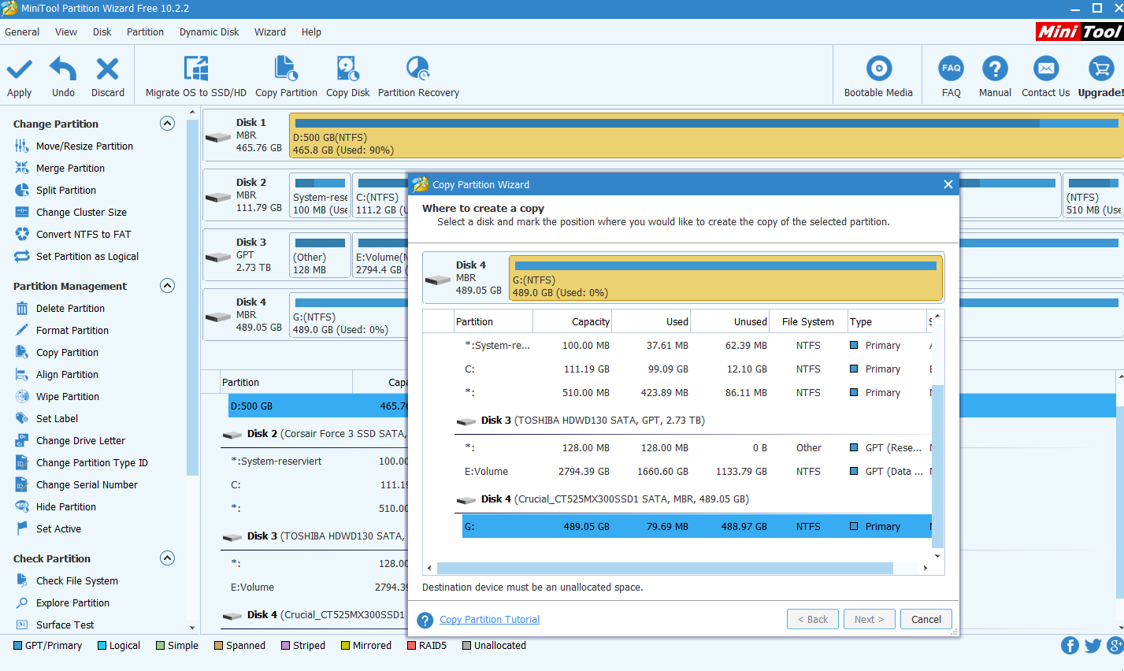This screenshot has height=671, width=1124.
Task: Launch the Copy Partition toolbar icon
Action: coord(286,69)
